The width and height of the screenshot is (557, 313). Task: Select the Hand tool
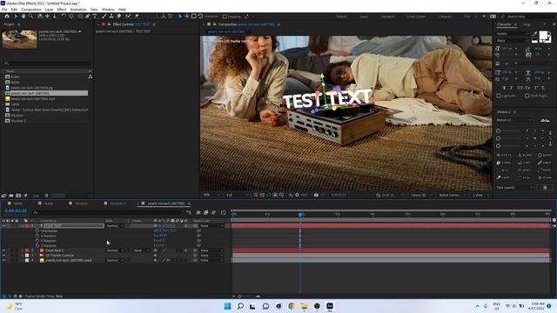pos(23,17)
